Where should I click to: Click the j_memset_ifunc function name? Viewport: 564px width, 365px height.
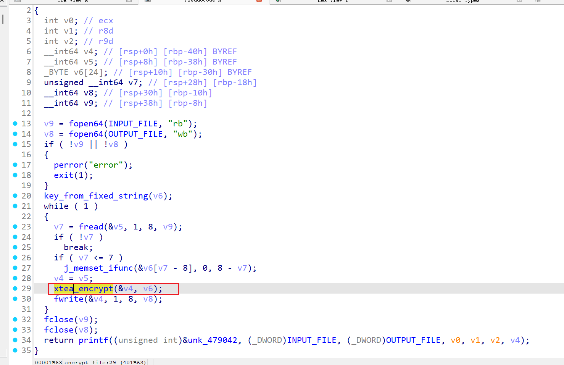[x=98, y=268]
